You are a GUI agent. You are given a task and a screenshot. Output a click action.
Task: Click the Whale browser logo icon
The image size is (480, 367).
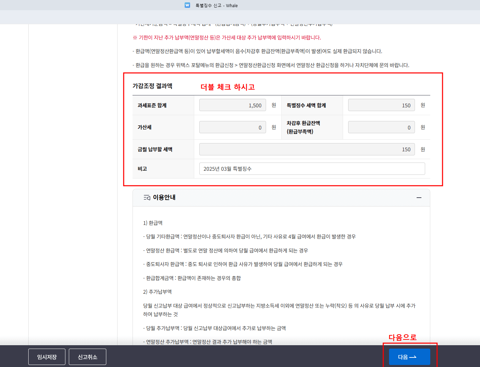tap(187, 5)
